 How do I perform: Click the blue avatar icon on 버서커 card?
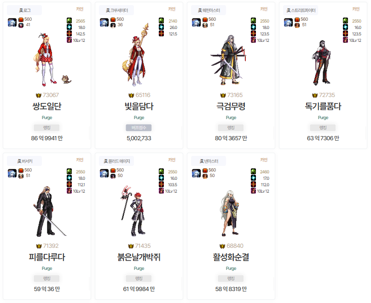pyautogui.click(x=12, y=173)
